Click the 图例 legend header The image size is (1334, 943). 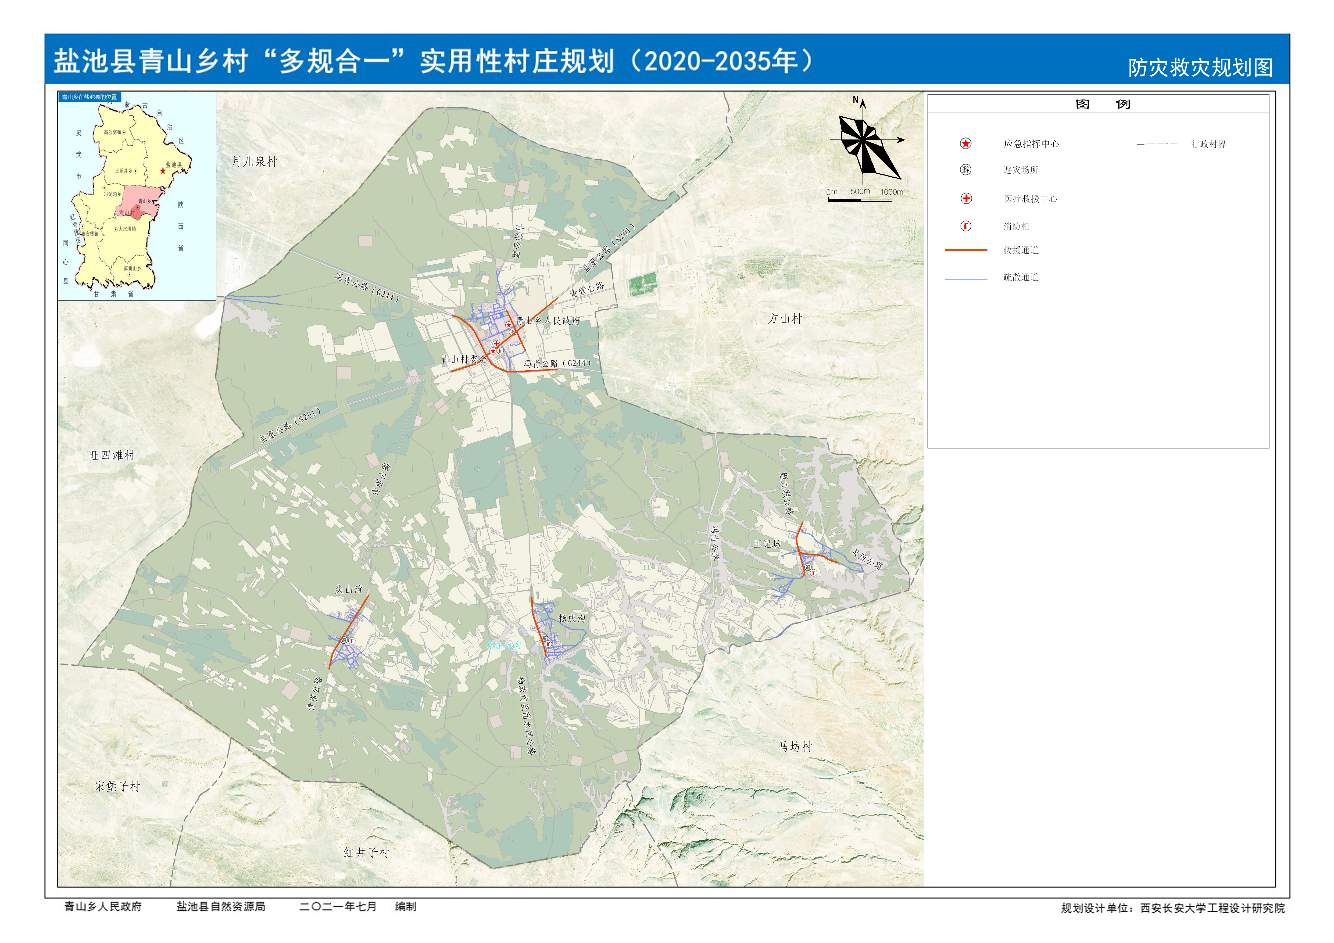[1102, 105]
